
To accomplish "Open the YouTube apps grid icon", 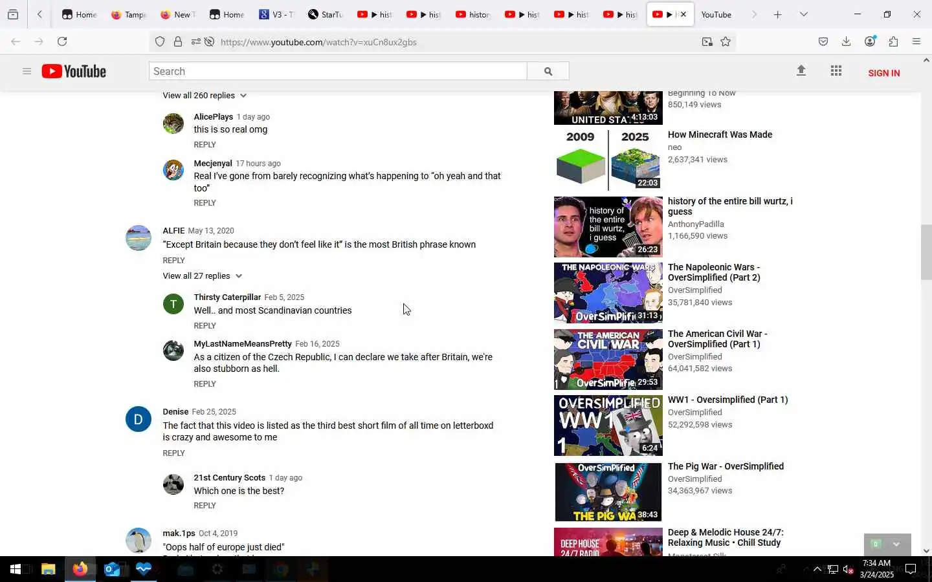I will pos(836,71).
